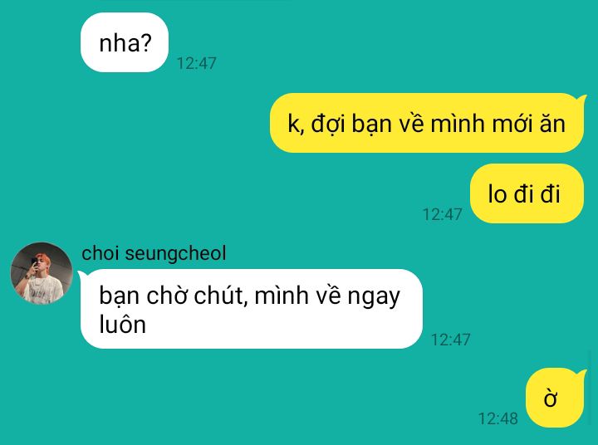This screenshot has height=445, width=598.
Task: Click the word 'mình' in the yellow bubble
Action: pyautogui.click(x=458, y=124)
